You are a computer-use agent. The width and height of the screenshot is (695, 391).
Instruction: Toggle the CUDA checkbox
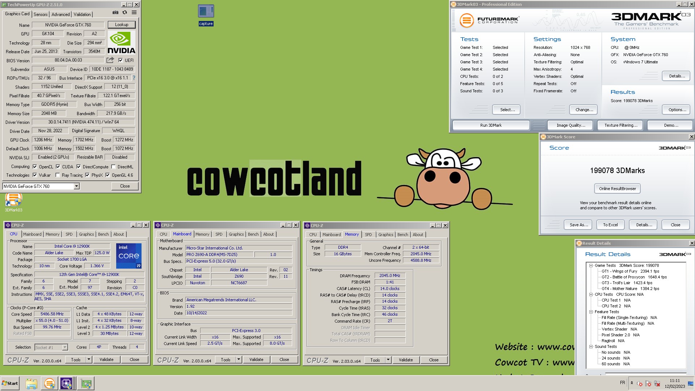coord(58,167)
